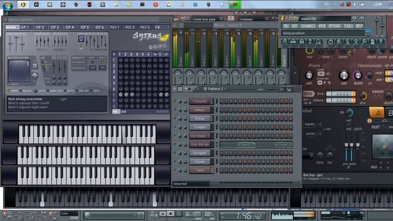Click the Over the top piano roll preview

(x=256, y=145)
